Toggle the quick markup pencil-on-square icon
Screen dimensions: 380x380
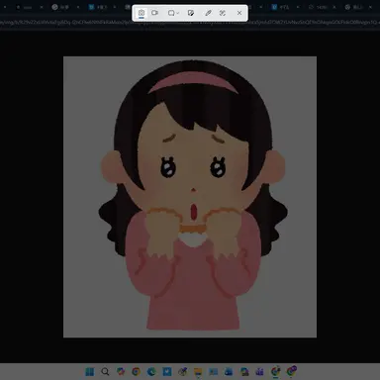tap(191, 13)
